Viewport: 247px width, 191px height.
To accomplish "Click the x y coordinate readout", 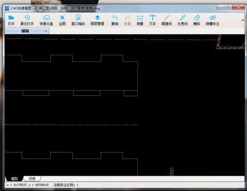I will [x=28, y=185].
